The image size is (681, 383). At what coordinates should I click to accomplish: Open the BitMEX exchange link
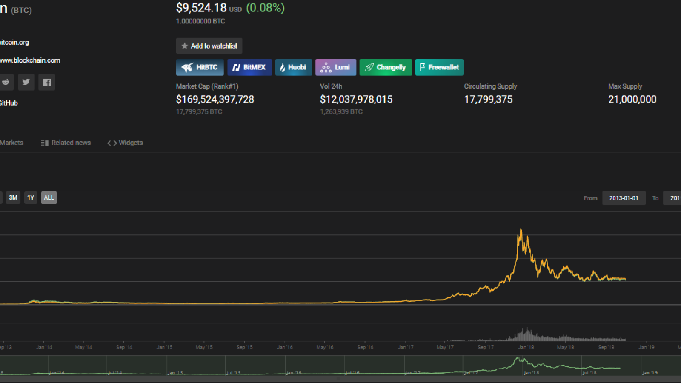tap(249, 67)
